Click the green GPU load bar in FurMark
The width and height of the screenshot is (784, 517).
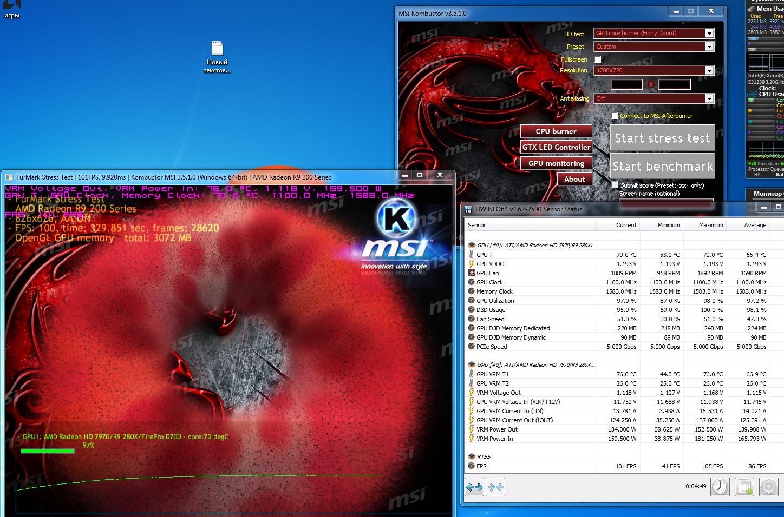48,451
